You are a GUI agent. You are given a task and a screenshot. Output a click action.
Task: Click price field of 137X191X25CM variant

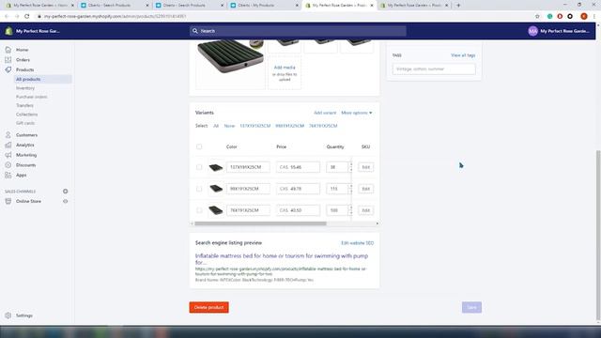[298, 167]
